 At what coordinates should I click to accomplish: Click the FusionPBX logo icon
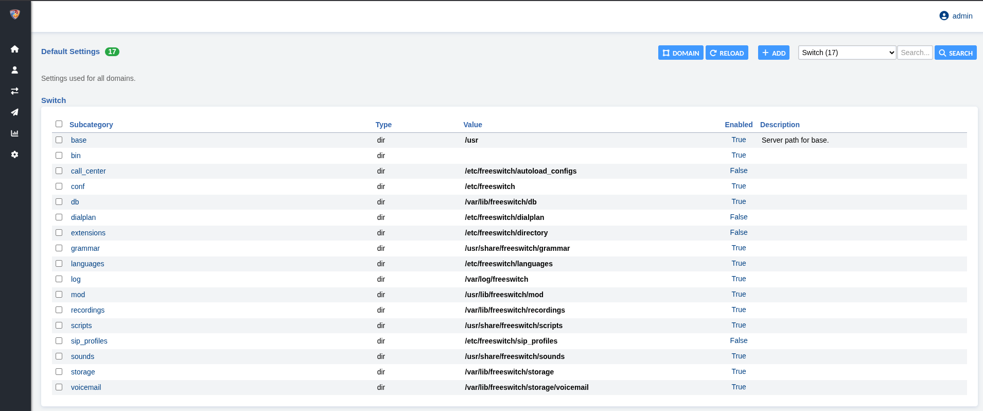pyautogui.click(x=15, y=14)
